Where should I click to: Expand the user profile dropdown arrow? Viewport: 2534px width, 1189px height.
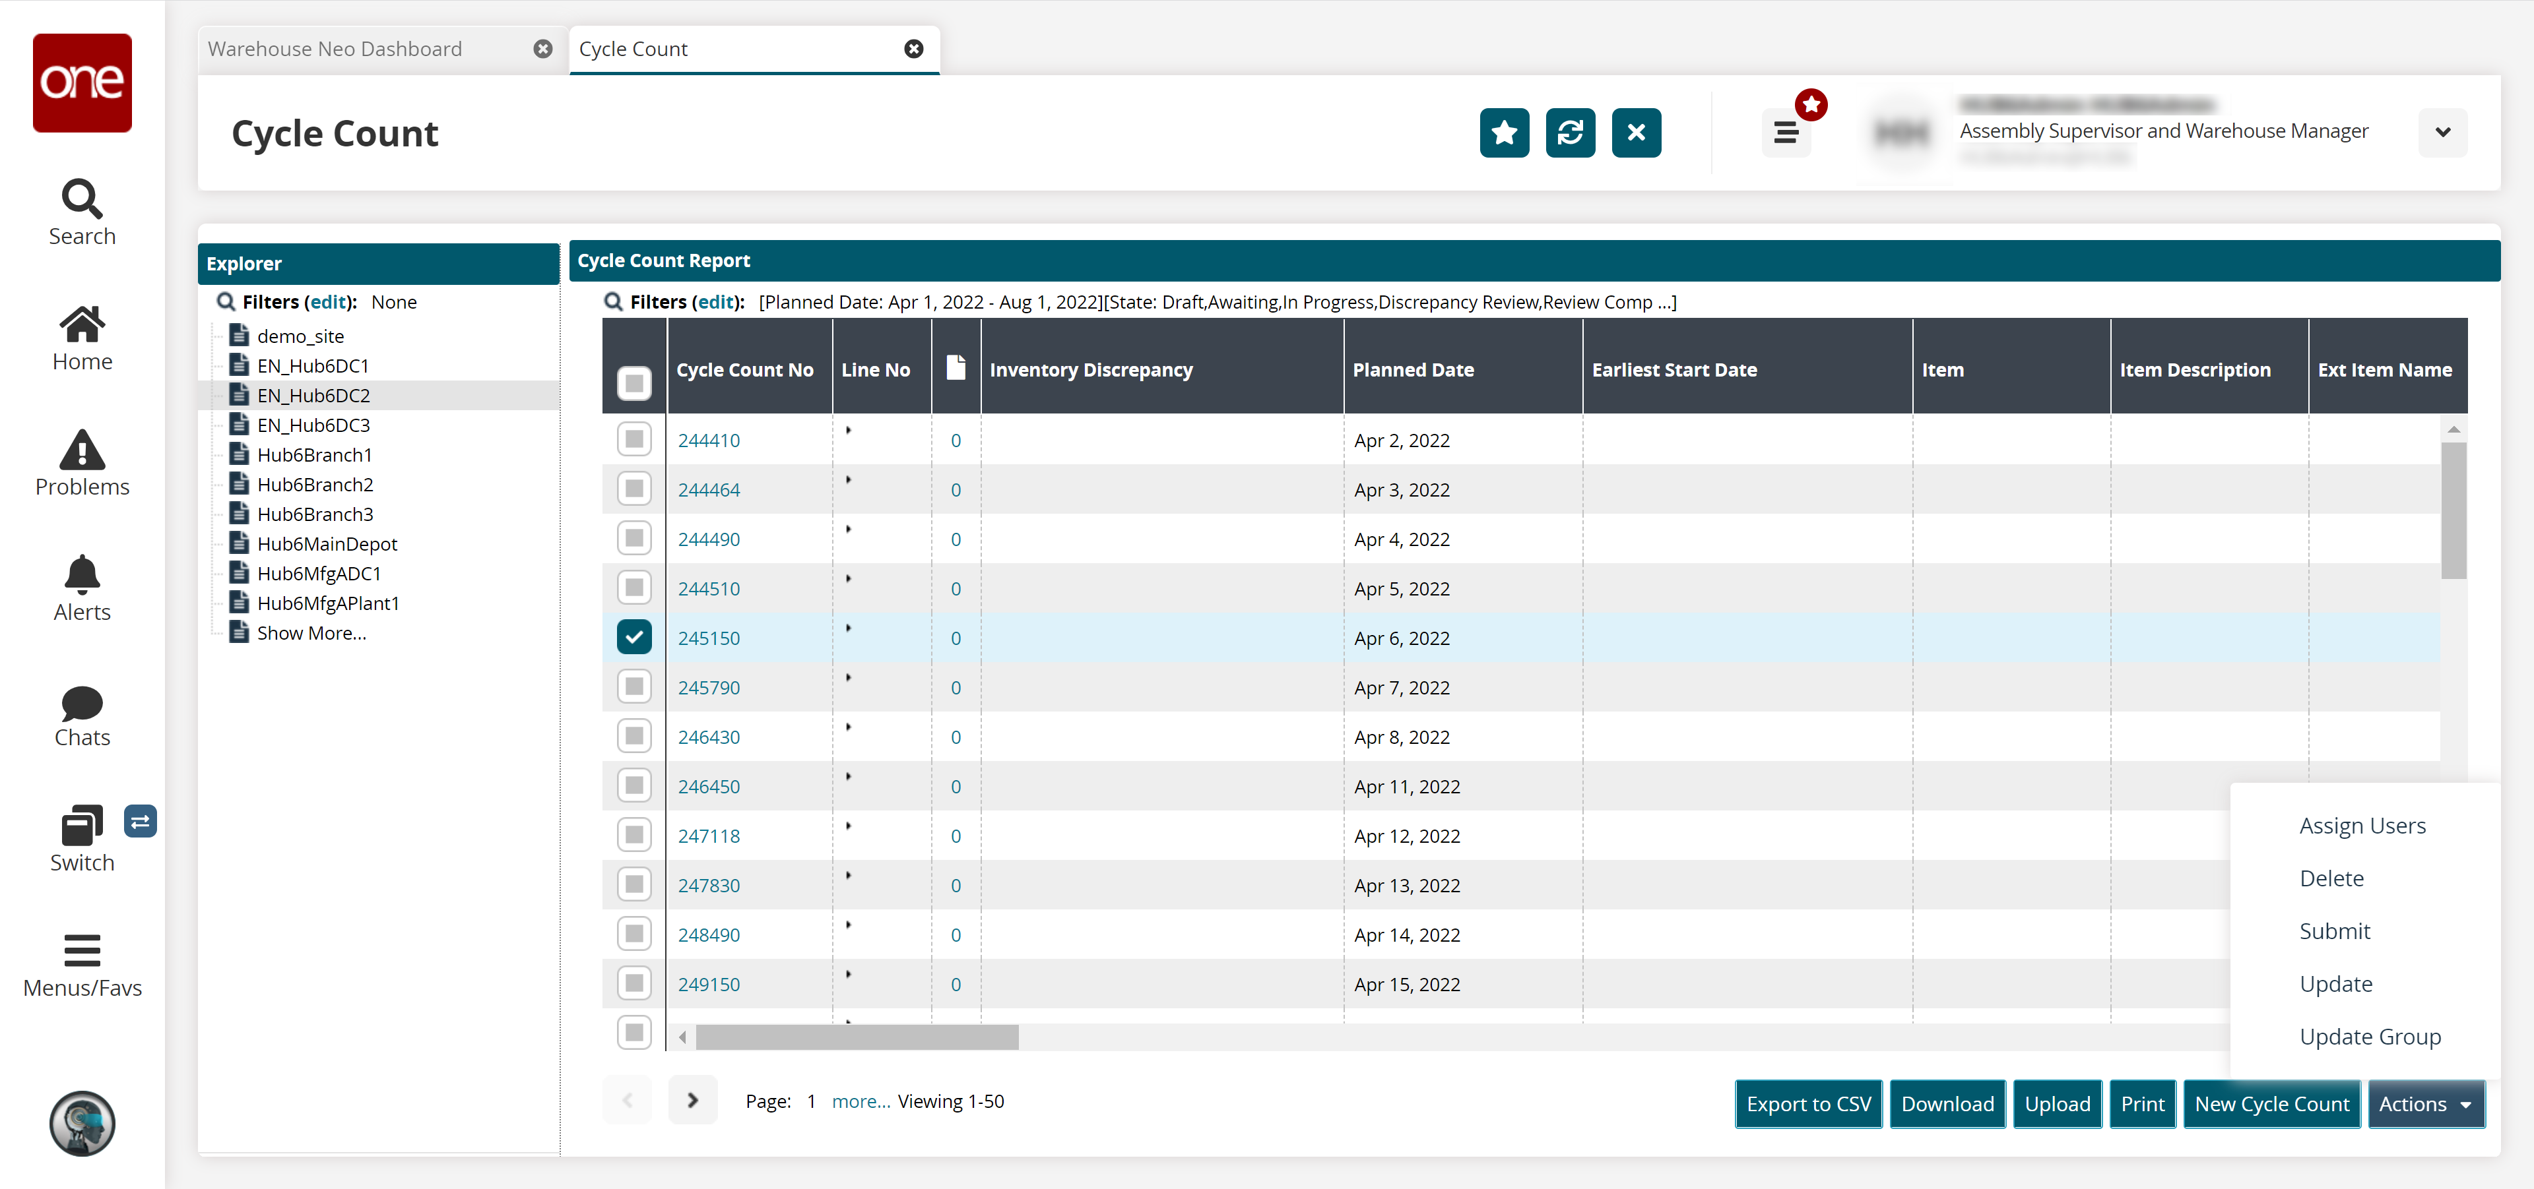click(2442, 133)
